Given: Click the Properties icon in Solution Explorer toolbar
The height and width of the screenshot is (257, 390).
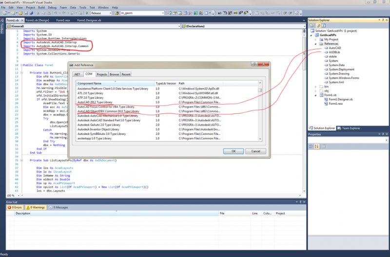Looking at the screenshot, I should click(311, 26).
